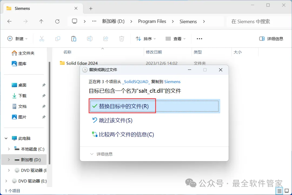Select 新加卷 (D:) in the address bar

pyautogui.click(x=113, y=21)
